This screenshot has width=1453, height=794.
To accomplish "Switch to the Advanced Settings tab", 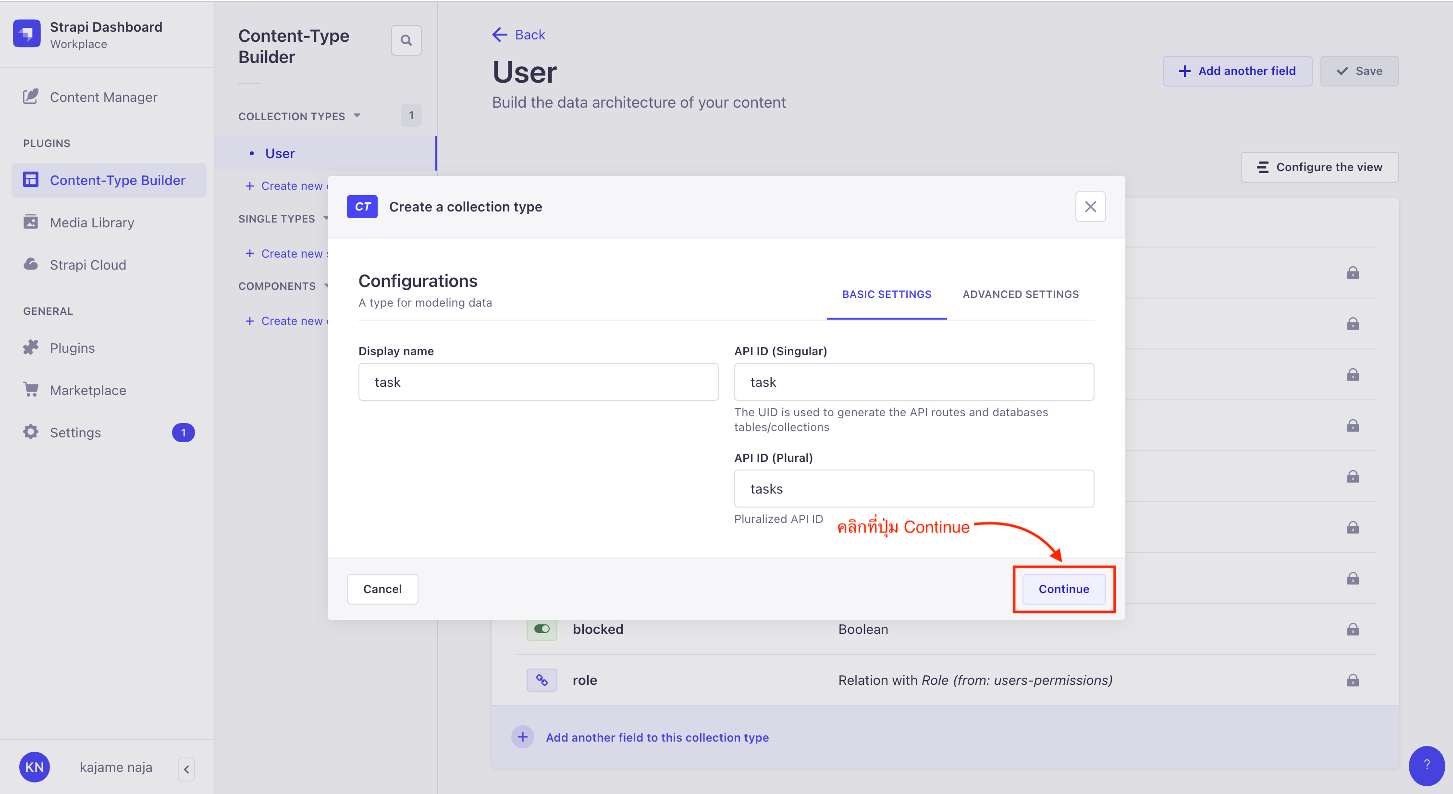I will click(1020, 293).
